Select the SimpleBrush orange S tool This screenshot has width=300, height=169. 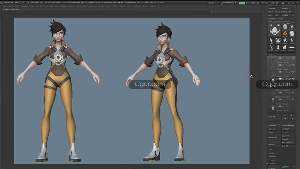click(285, 34)
